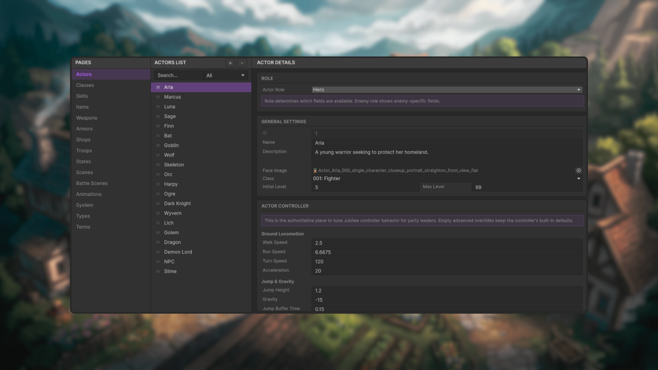Click the drag handle beside Harpy
The height and width of the screenshot is (370, 658).
coord(158,184)
